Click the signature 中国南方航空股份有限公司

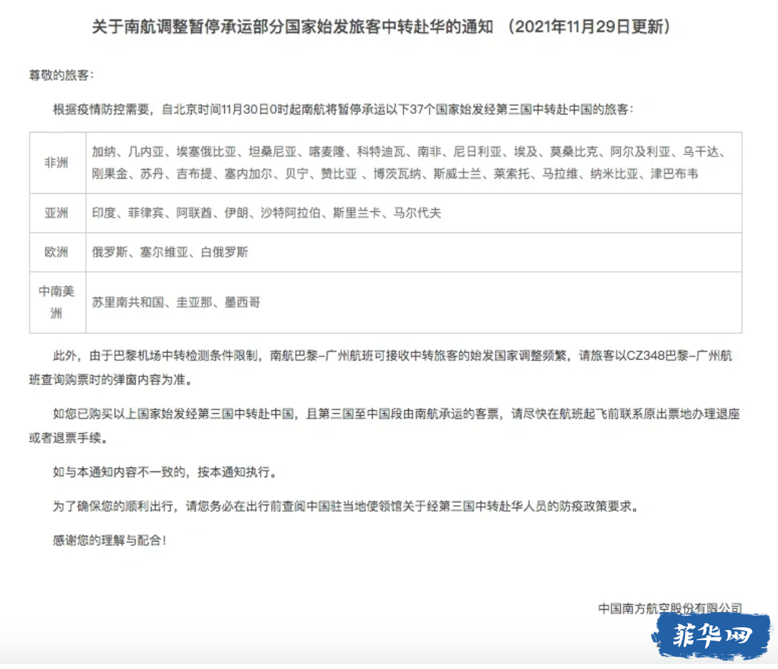tap(670, 608)
